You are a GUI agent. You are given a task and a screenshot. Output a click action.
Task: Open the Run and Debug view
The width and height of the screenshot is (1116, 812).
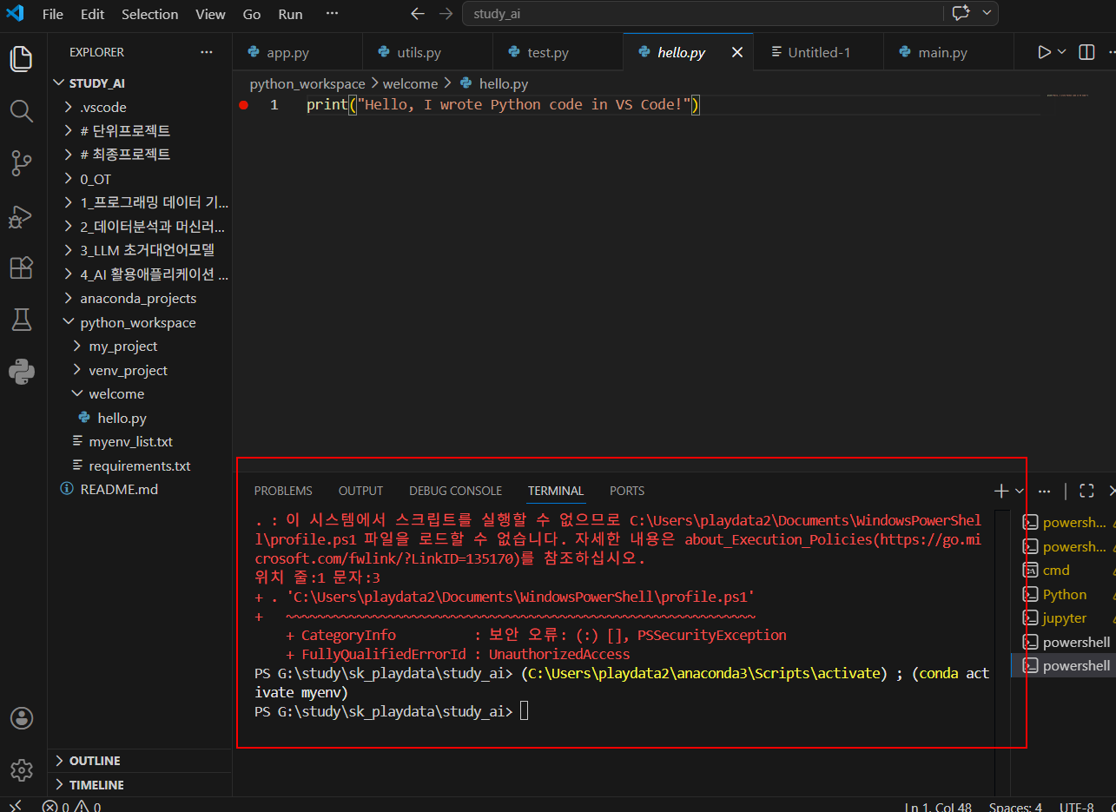(x=21, y=215)
